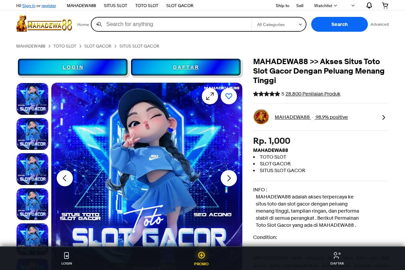Expand seller details chevron arrow
This screenshot has height=270, width=405.
384,117
